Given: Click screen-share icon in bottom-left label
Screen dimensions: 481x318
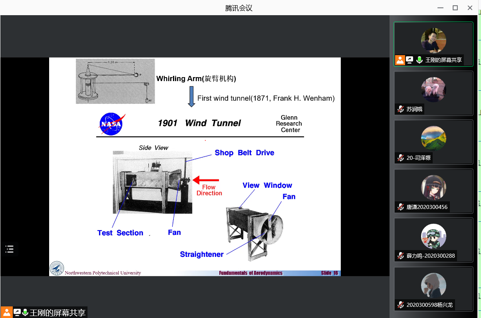Looking at the screenshot, I should [x=17, y=312].
